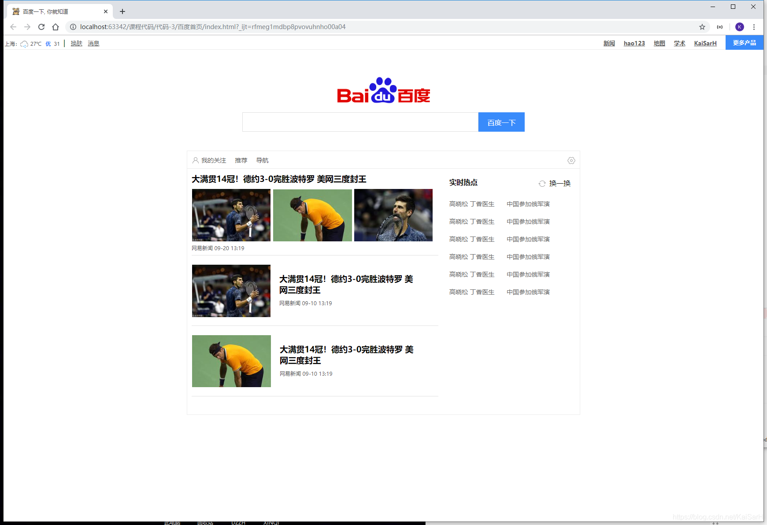Open the third news item headline

[x=347, y=355]
